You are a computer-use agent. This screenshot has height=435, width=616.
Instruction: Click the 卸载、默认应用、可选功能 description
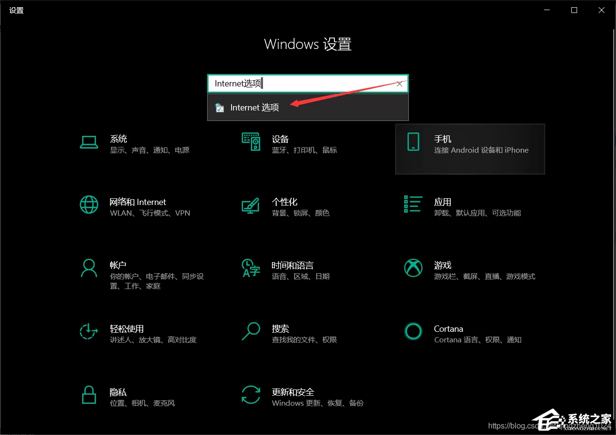coord(478,213)
